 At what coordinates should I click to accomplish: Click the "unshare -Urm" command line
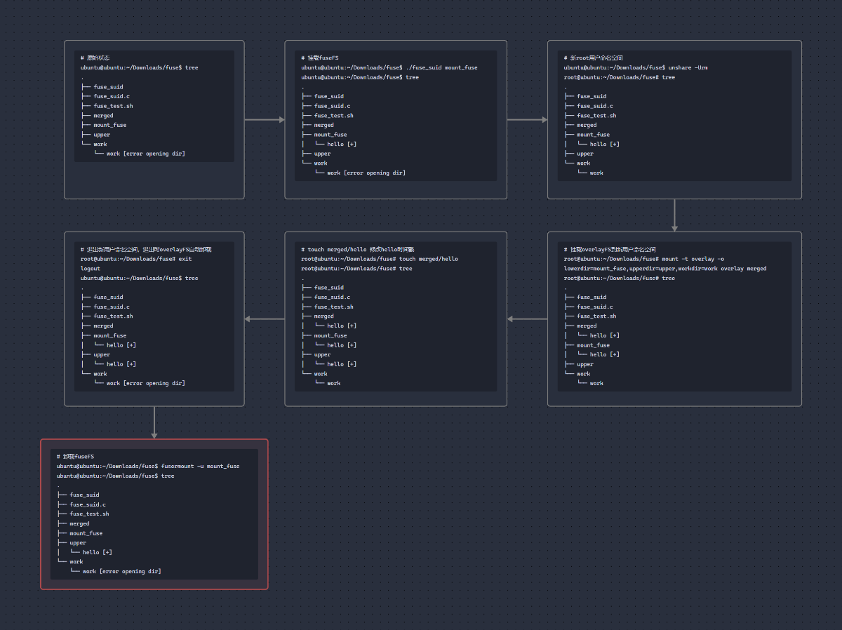click(636, 67)
